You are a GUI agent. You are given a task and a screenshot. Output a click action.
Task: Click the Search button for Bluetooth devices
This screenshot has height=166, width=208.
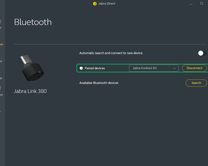coord(196,83)
